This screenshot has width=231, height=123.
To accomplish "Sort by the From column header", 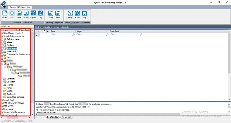I will coord(63,31).
